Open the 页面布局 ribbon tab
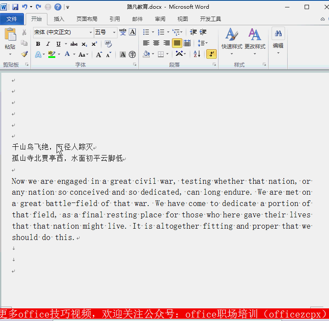The width and height of the screenshot is (329, 321). click(x=87, y=19)
